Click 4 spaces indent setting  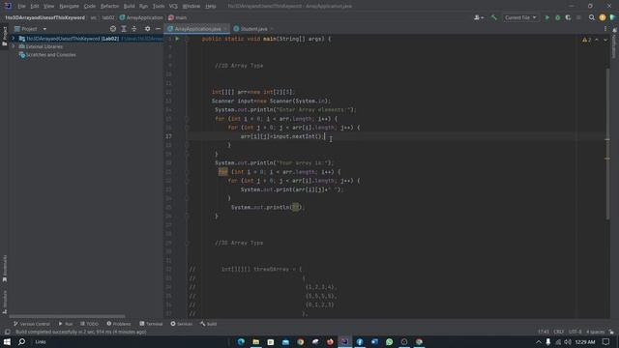(596, 332)
